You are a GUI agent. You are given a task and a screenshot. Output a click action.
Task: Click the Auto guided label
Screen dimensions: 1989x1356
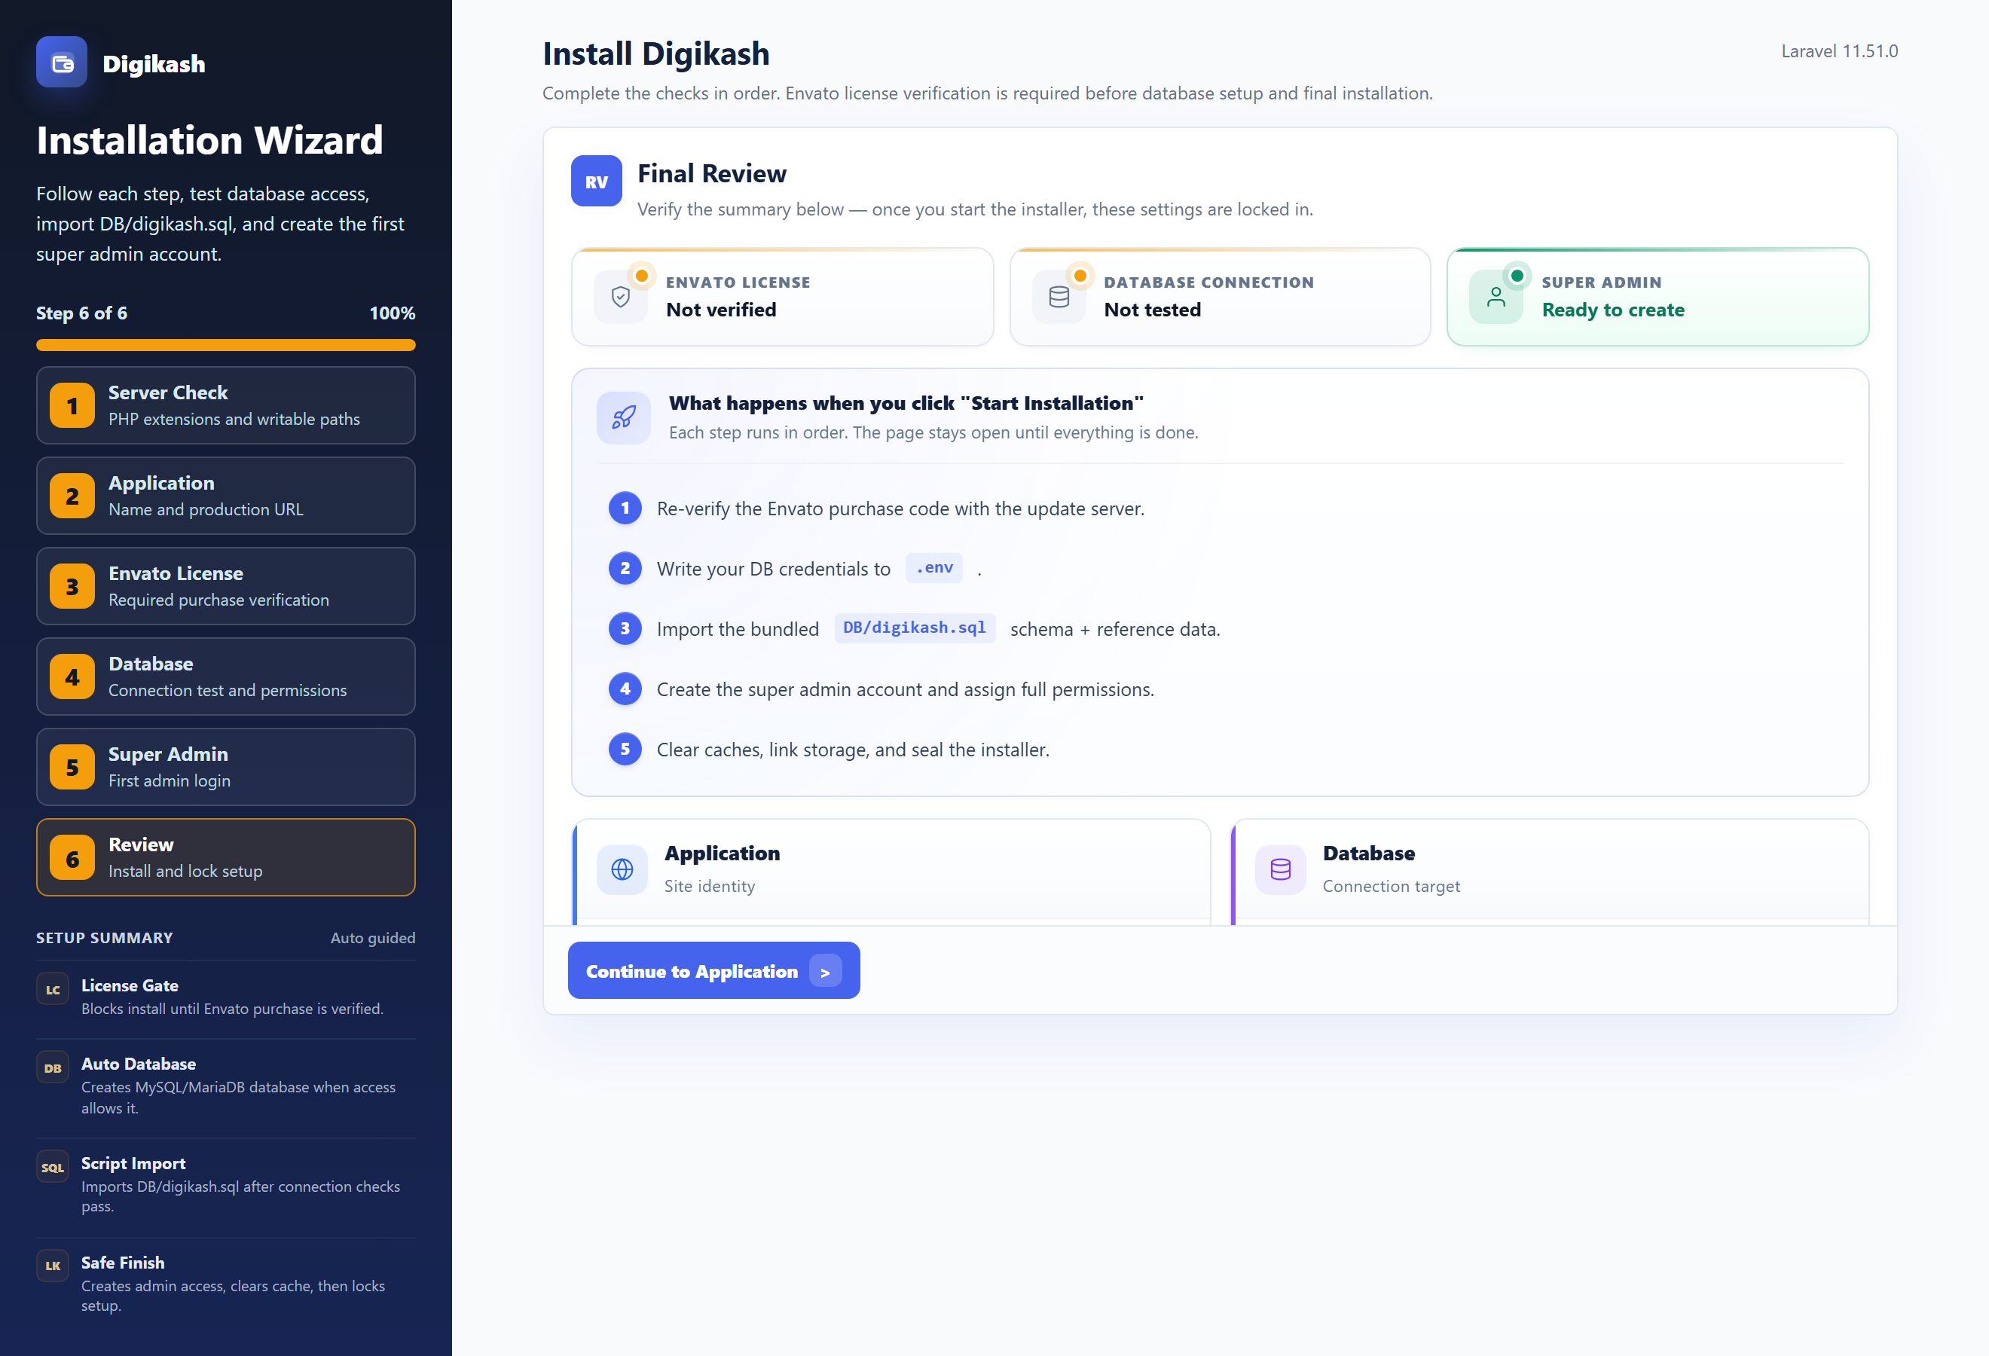pos(372,938)
